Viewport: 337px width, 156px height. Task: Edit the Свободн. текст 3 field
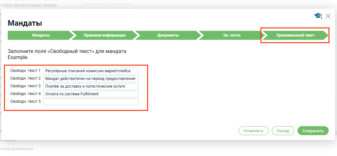(91, 86)
